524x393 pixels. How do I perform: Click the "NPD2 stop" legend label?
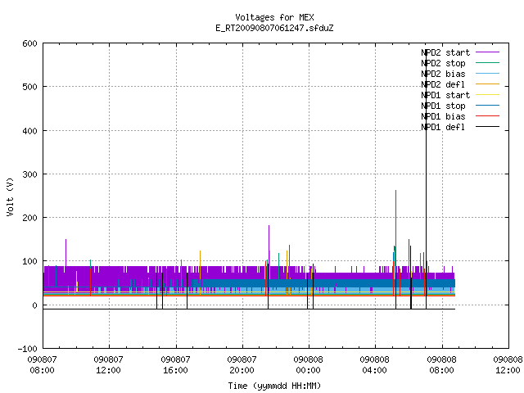443,63
